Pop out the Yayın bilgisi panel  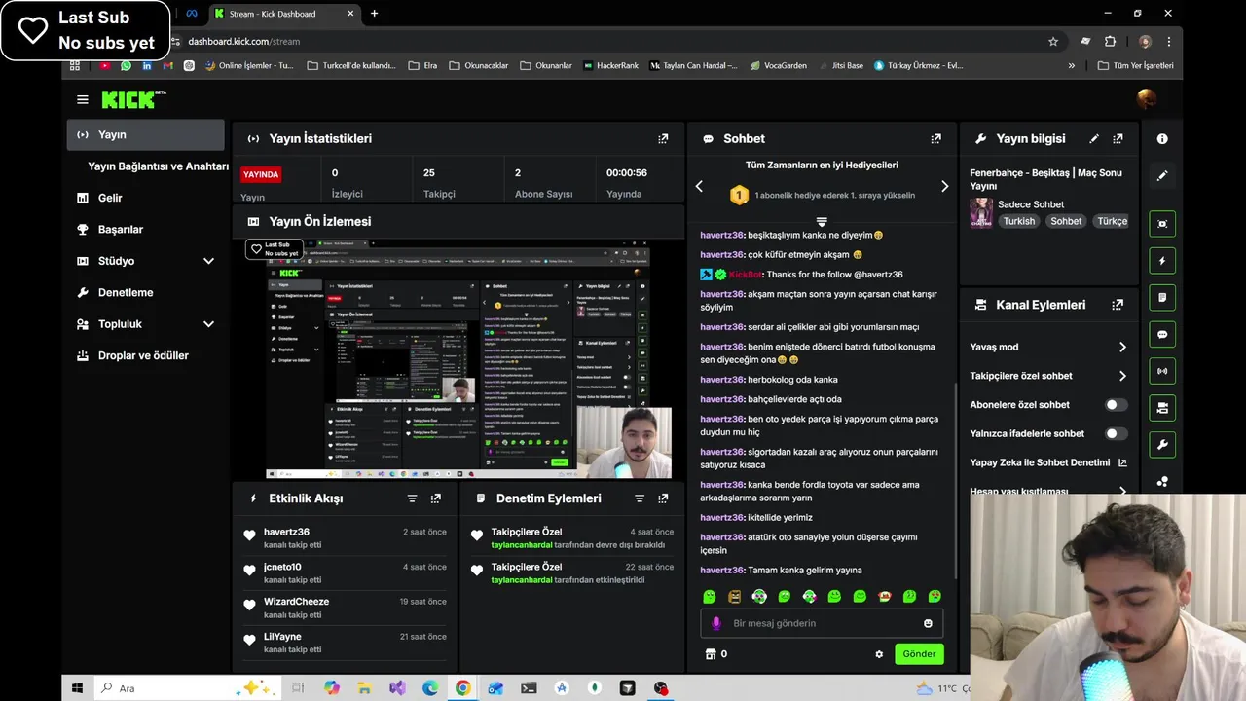[1118, 138]
